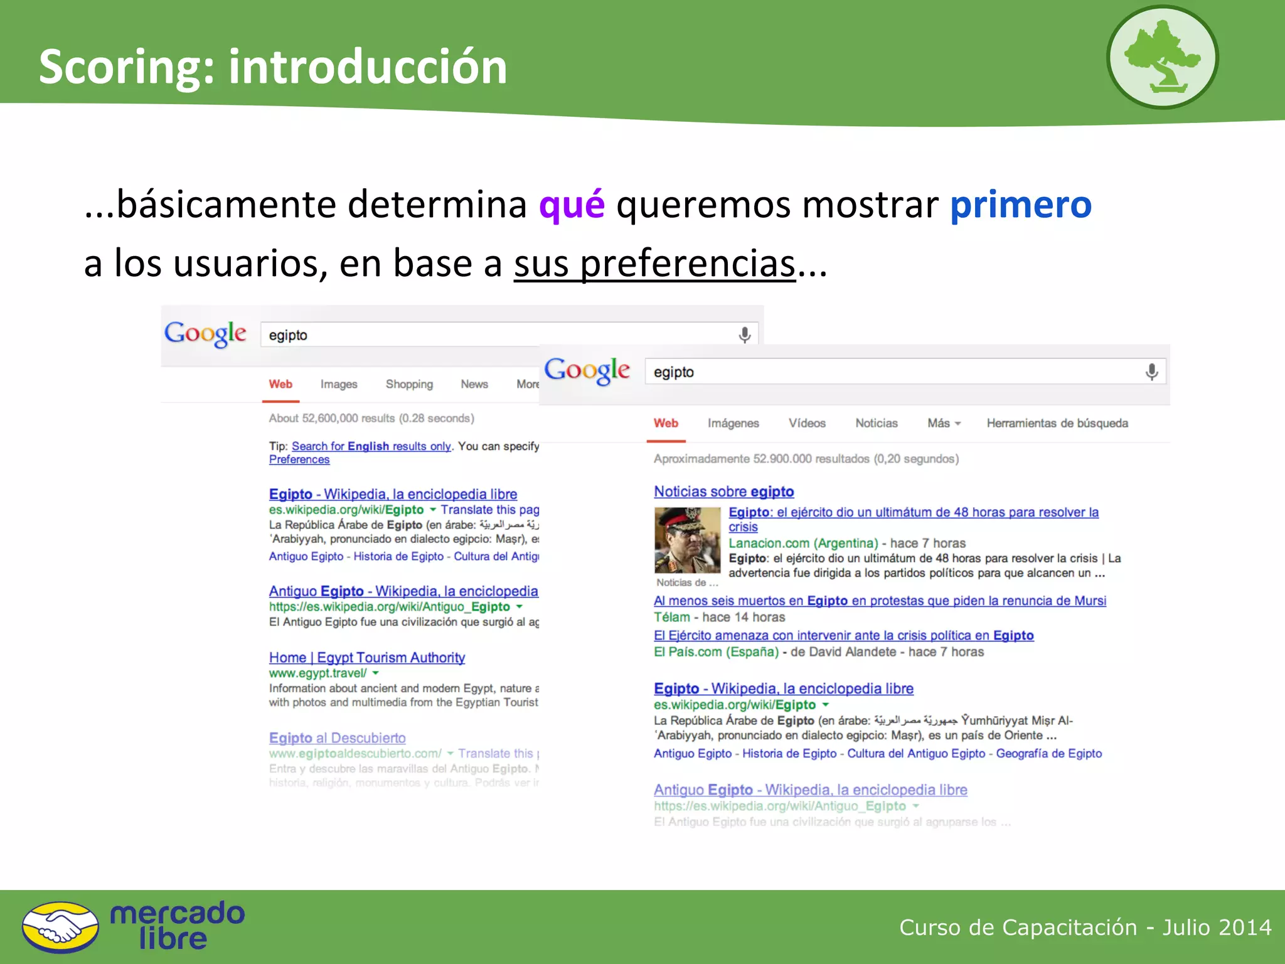This screenshot has width=1285, height=964.
Task: Open dropdown arrow after Antiguo_Egipto URL on left
Action: [519, 607]
